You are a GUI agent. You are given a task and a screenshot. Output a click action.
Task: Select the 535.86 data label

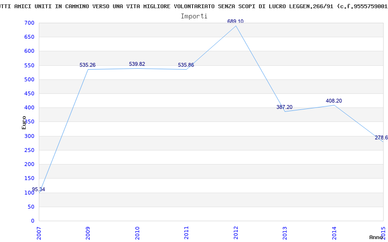pos(186,65)
